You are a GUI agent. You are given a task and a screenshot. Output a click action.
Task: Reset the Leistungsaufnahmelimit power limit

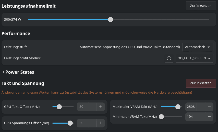(201, 6)
